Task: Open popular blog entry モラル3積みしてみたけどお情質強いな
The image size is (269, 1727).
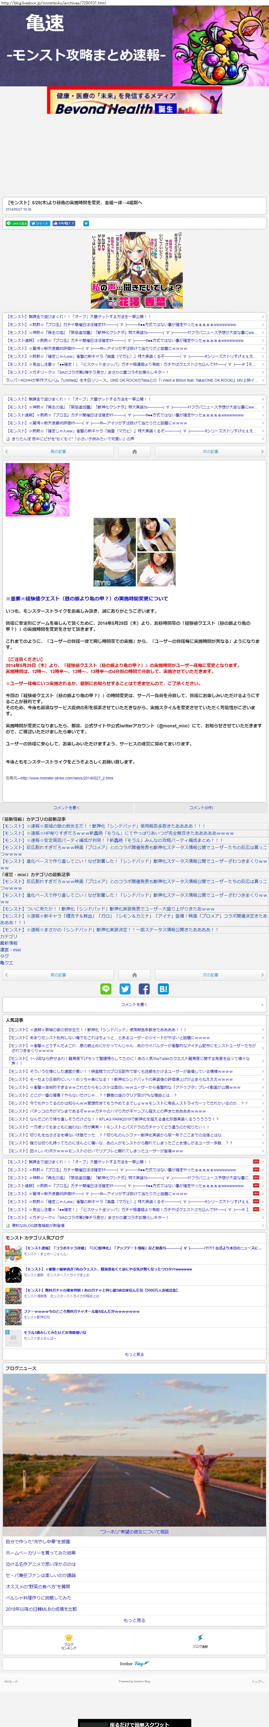Action: tap(55, 1332)
